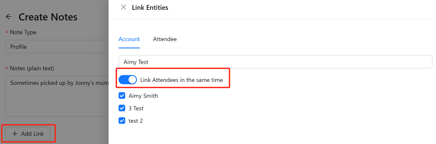The image size is (436, 144).
Task: Click the Create Notes page heading
Action: 48,17
